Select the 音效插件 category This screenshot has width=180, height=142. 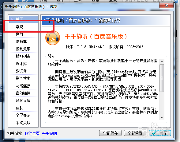tap(24, 93)
